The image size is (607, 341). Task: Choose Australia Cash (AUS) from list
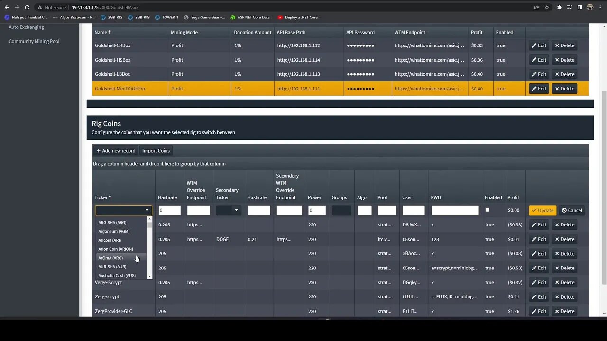(x=121, y=276)
